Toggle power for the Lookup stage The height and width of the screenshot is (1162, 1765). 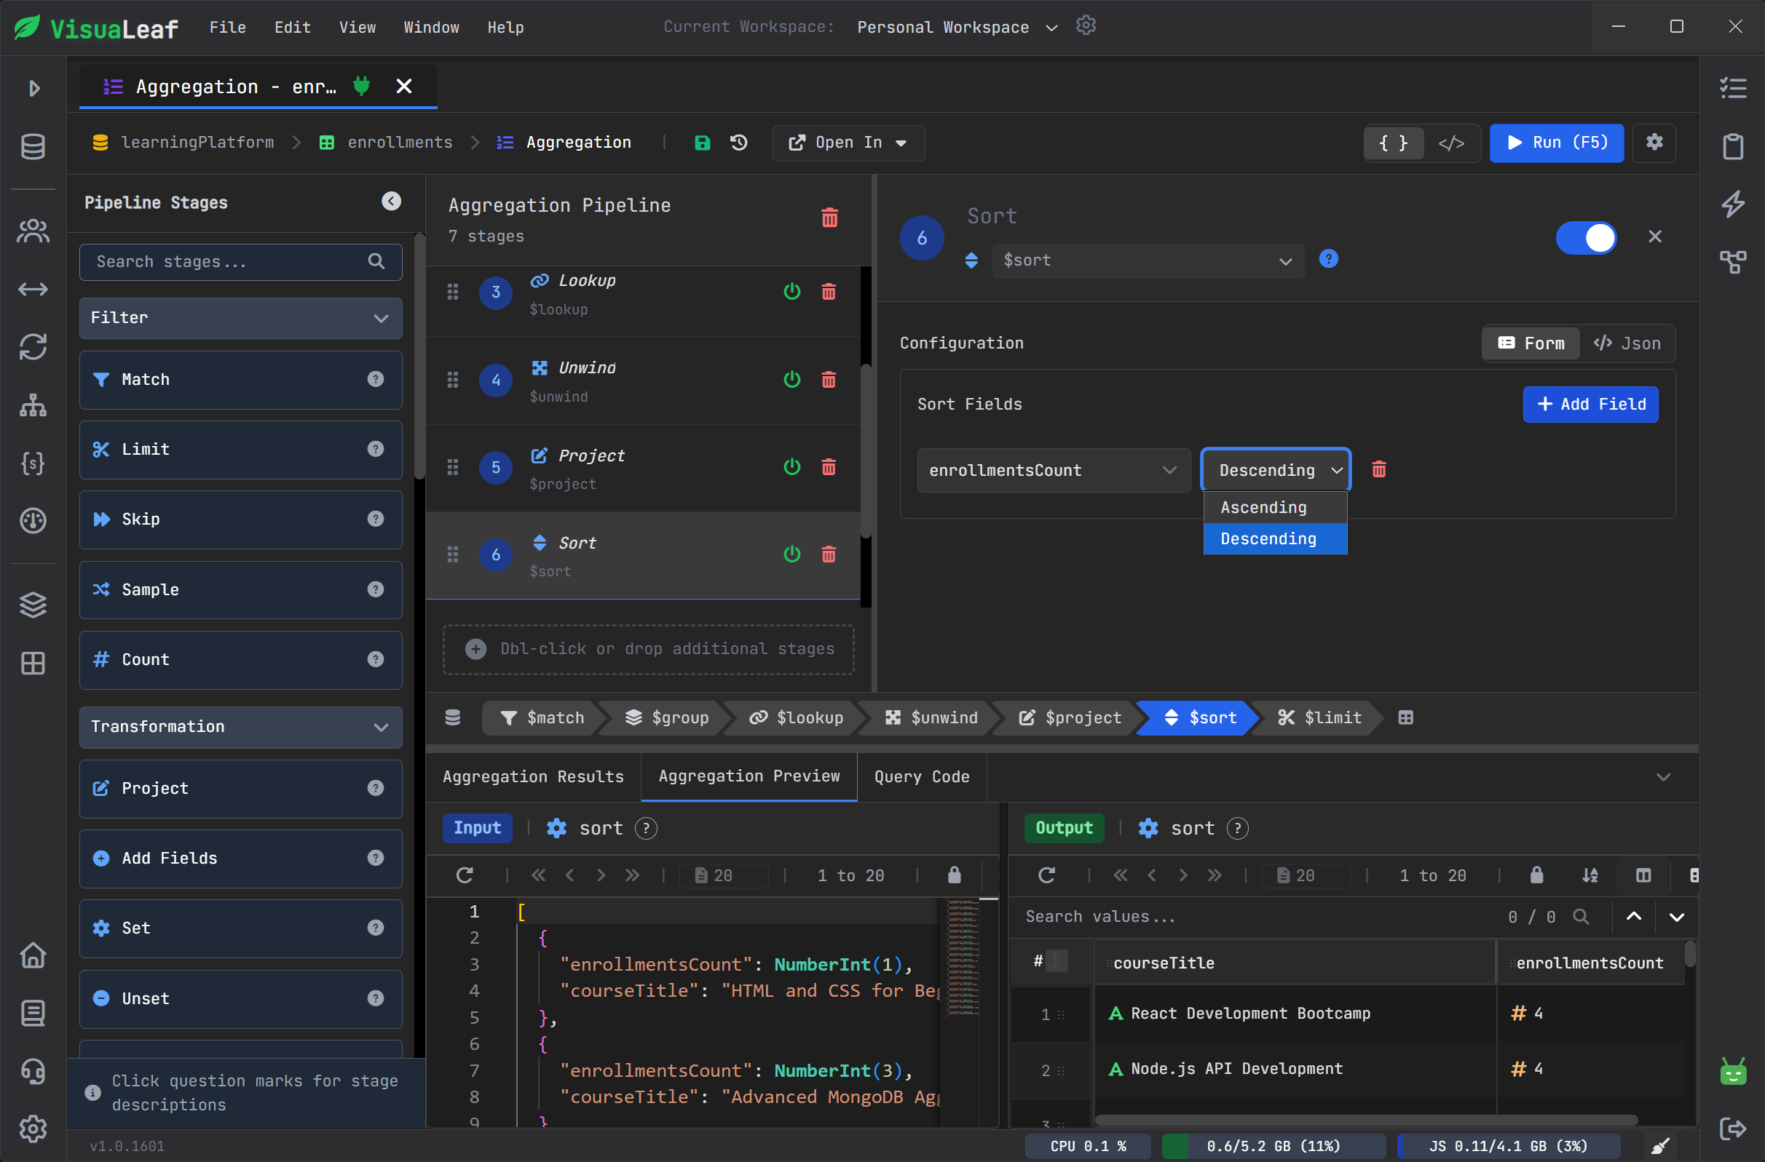pos(791,292)
